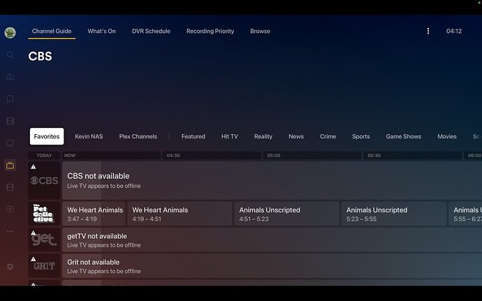Jump to the 05:00 timeline marker
The width and height of the screenshot is (482, 301).
coord(312,155)
